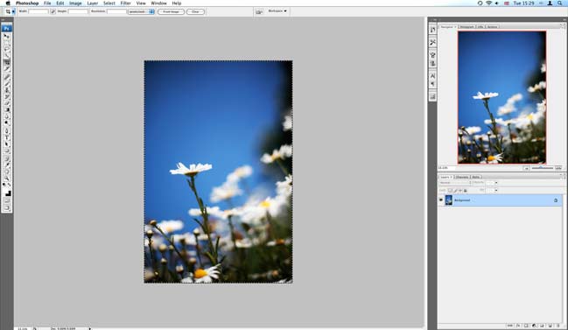Screen dimensions: 568x330
Task: Open the File menu
Action: click(x=47, y=4)
